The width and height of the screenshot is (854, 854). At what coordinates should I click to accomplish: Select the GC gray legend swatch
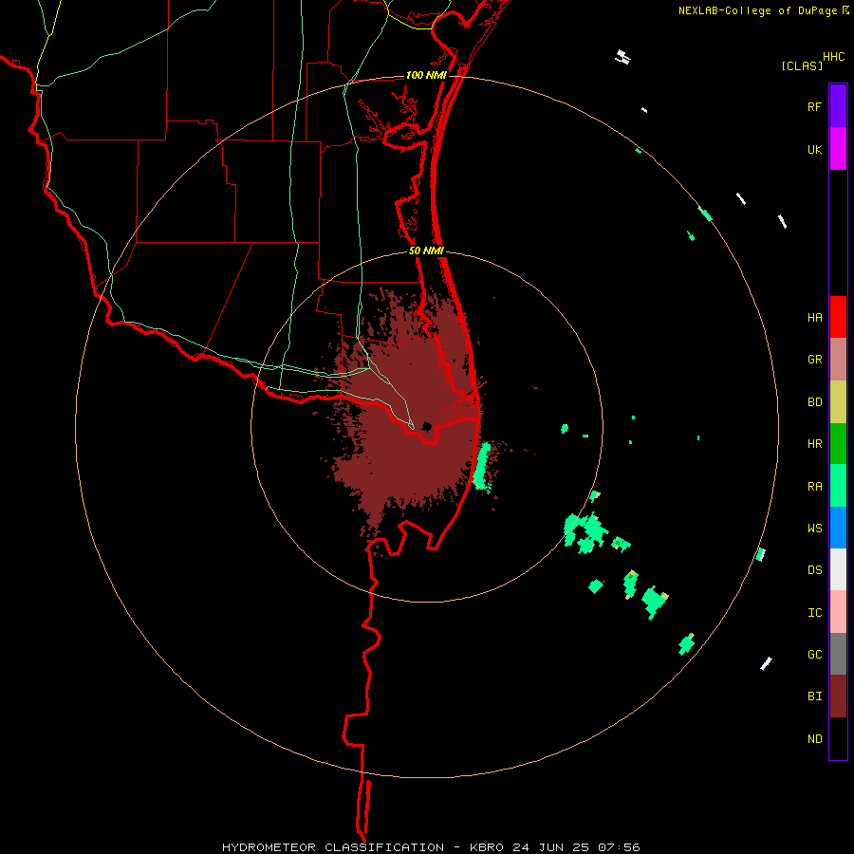(838, 654)
